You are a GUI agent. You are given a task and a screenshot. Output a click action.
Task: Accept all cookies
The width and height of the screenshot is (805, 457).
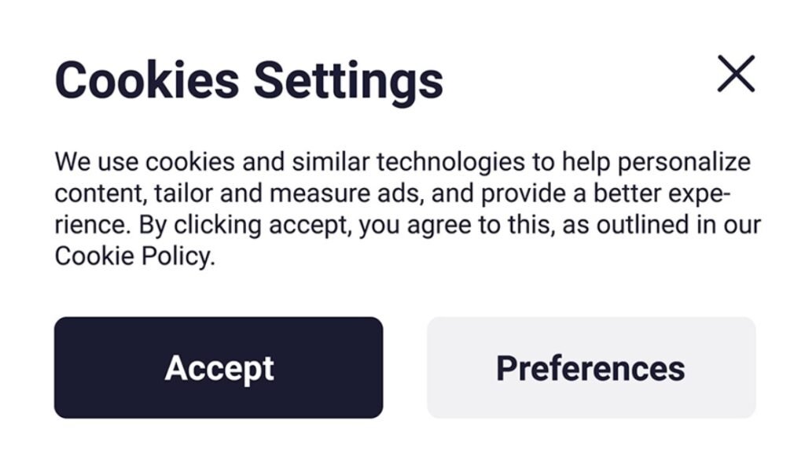pyautogui.click(x=219, y=367)
